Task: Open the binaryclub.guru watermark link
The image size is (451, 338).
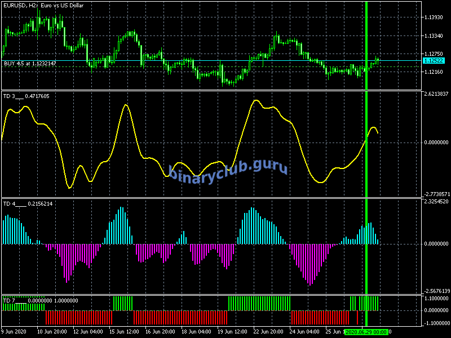Action: click(x=228, y=169)
